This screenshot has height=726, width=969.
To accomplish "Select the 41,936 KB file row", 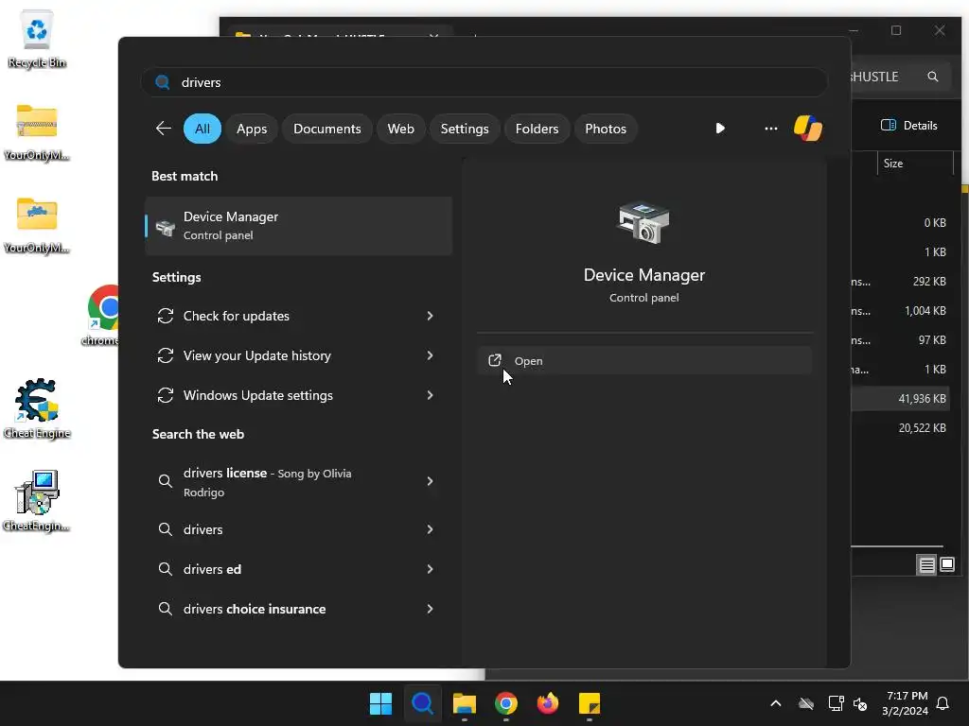I will pos(903,399).
